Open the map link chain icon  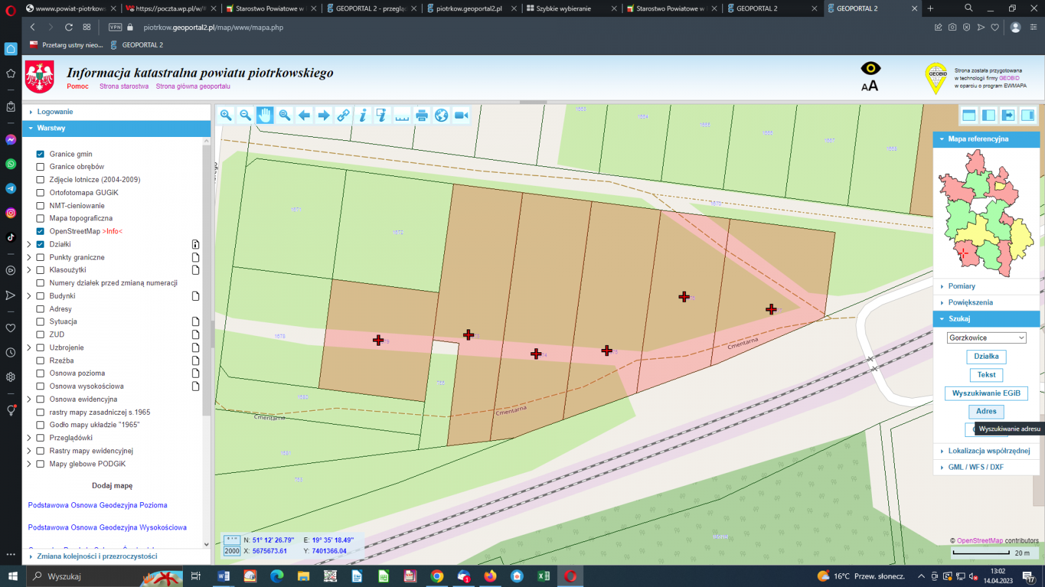tap(344, 115)
